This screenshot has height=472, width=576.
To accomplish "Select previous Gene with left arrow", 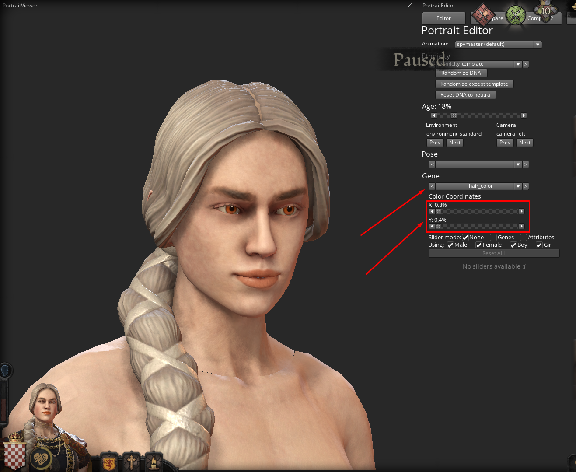I will (x=432, y=186).
